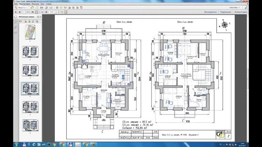
Task: Select page 3 thumbnail
Action: (x=30, y=70)
